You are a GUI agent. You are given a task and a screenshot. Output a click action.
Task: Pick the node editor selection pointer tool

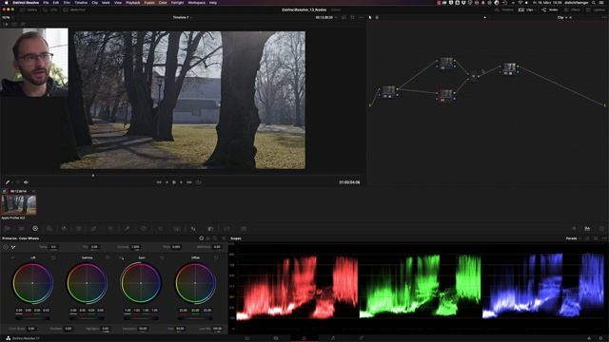click(370, 17)
